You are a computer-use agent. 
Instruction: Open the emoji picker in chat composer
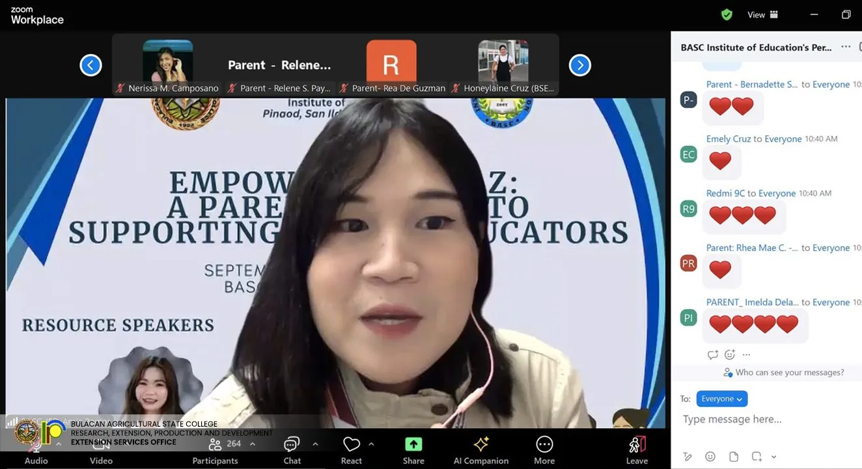(x=710, y=457)
